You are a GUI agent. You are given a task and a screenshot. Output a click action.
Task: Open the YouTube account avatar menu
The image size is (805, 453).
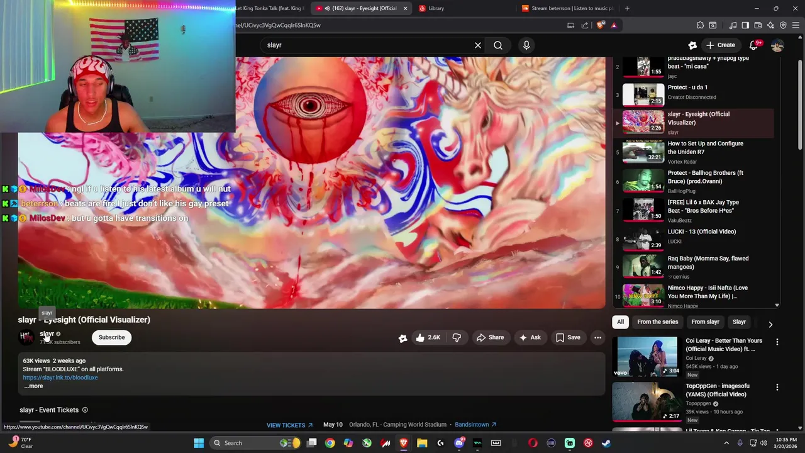click(x=777, y=45)
